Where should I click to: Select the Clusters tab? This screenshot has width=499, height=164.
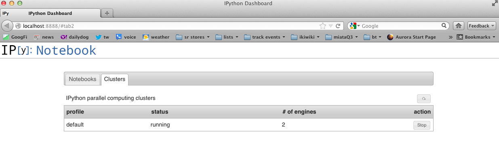point(115,79)
